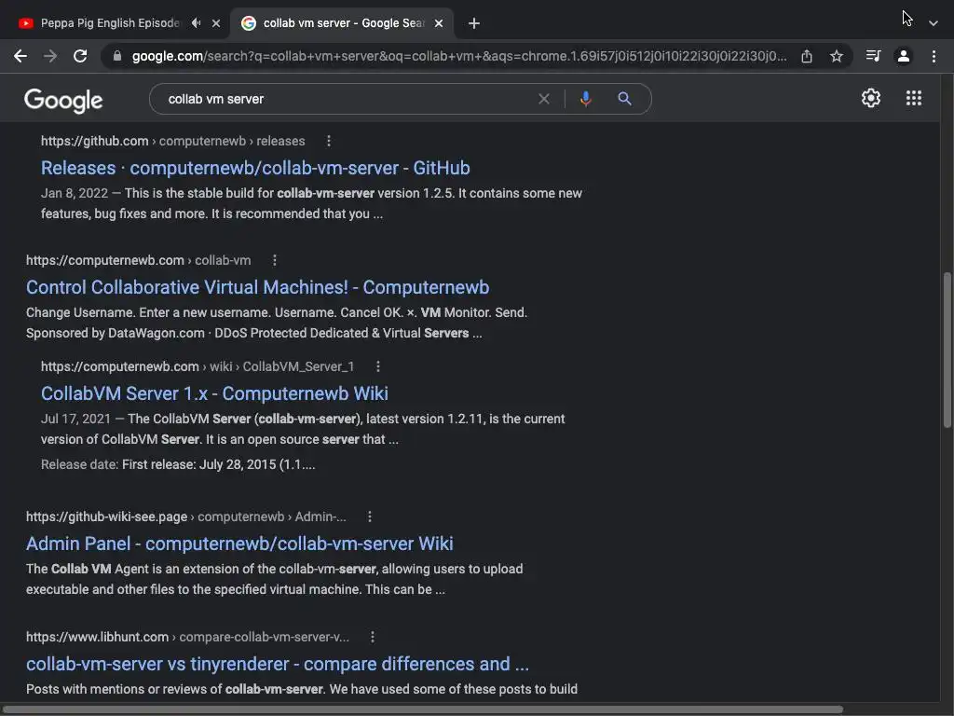
Task: Open options for CollabVM_Server_1 wiki result
Action: pos(378,365)
